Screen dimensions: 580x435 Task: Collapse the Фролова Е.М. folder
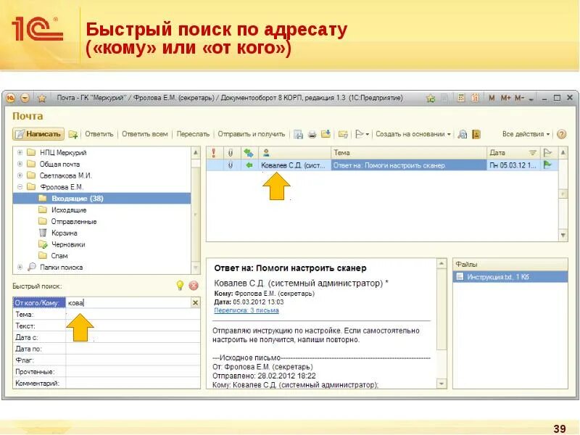20,187
